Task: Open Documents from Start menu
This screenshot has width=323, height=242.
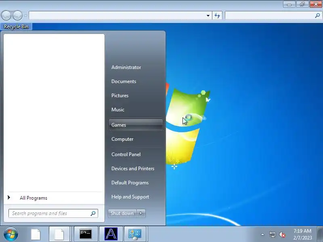Action: click(124, 81)
